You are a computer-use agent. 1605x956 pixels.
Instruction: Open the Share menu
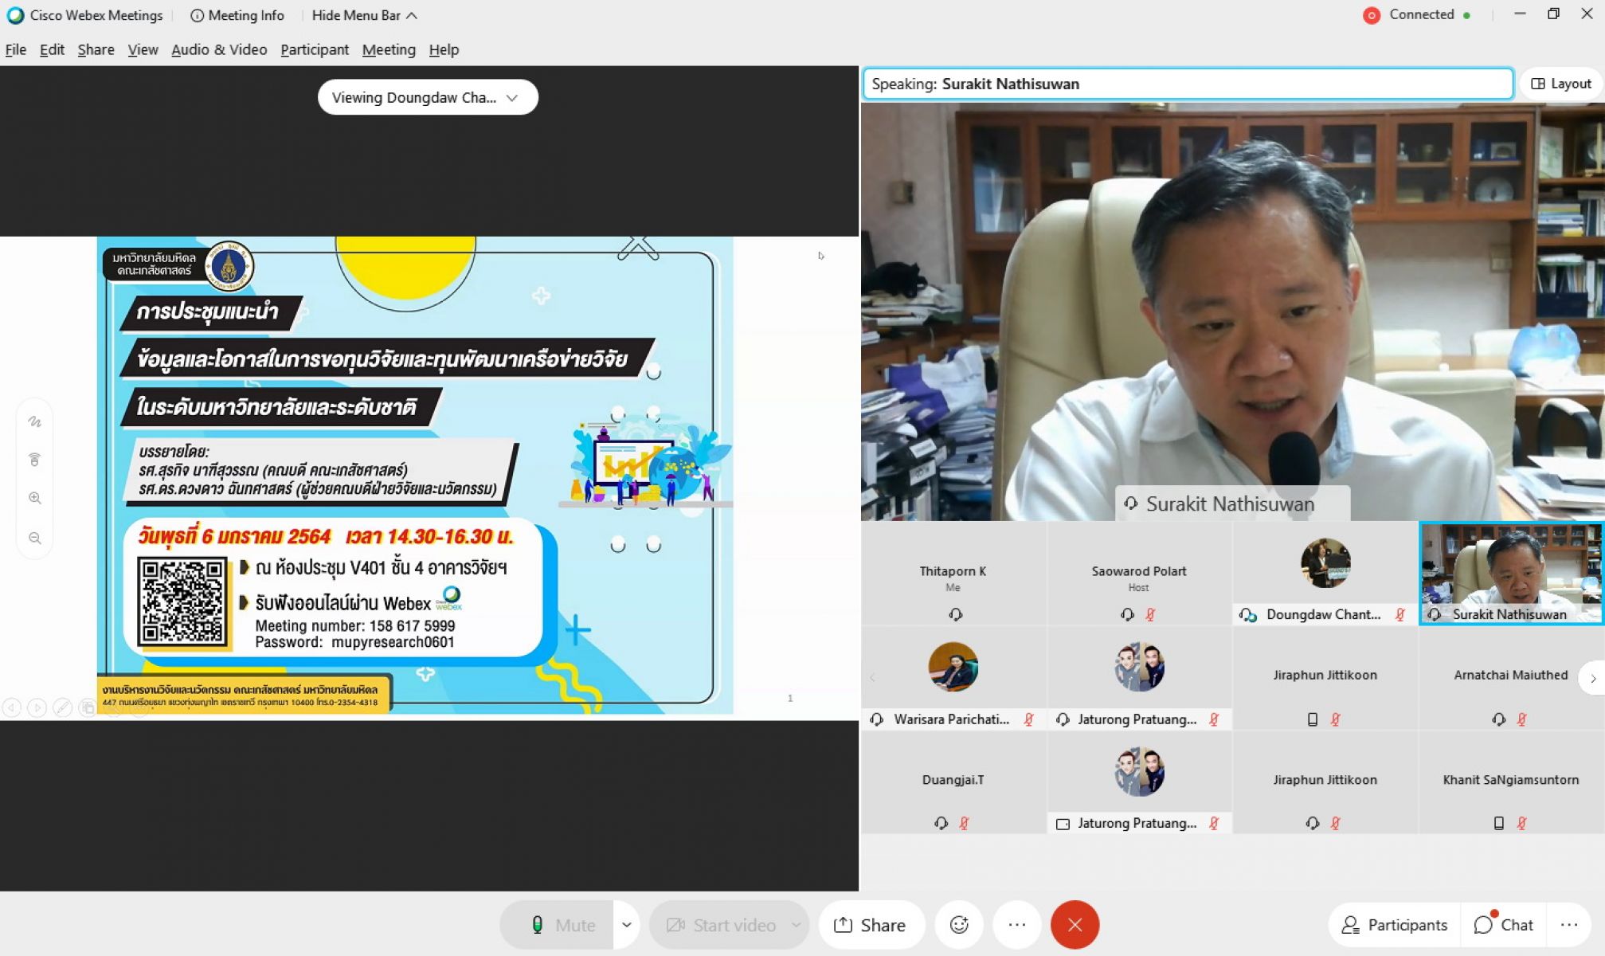click(x=96, y=49)
